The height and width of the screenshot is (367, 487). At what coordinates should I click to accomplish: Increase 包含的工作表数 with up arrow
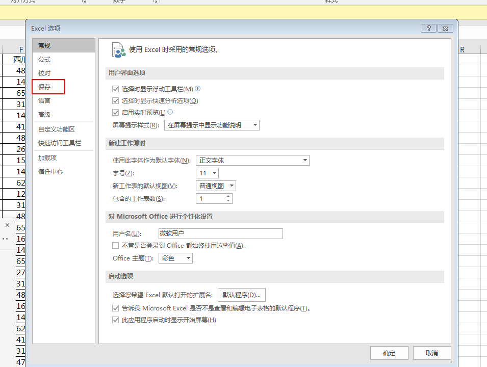(x=228, y=196)
